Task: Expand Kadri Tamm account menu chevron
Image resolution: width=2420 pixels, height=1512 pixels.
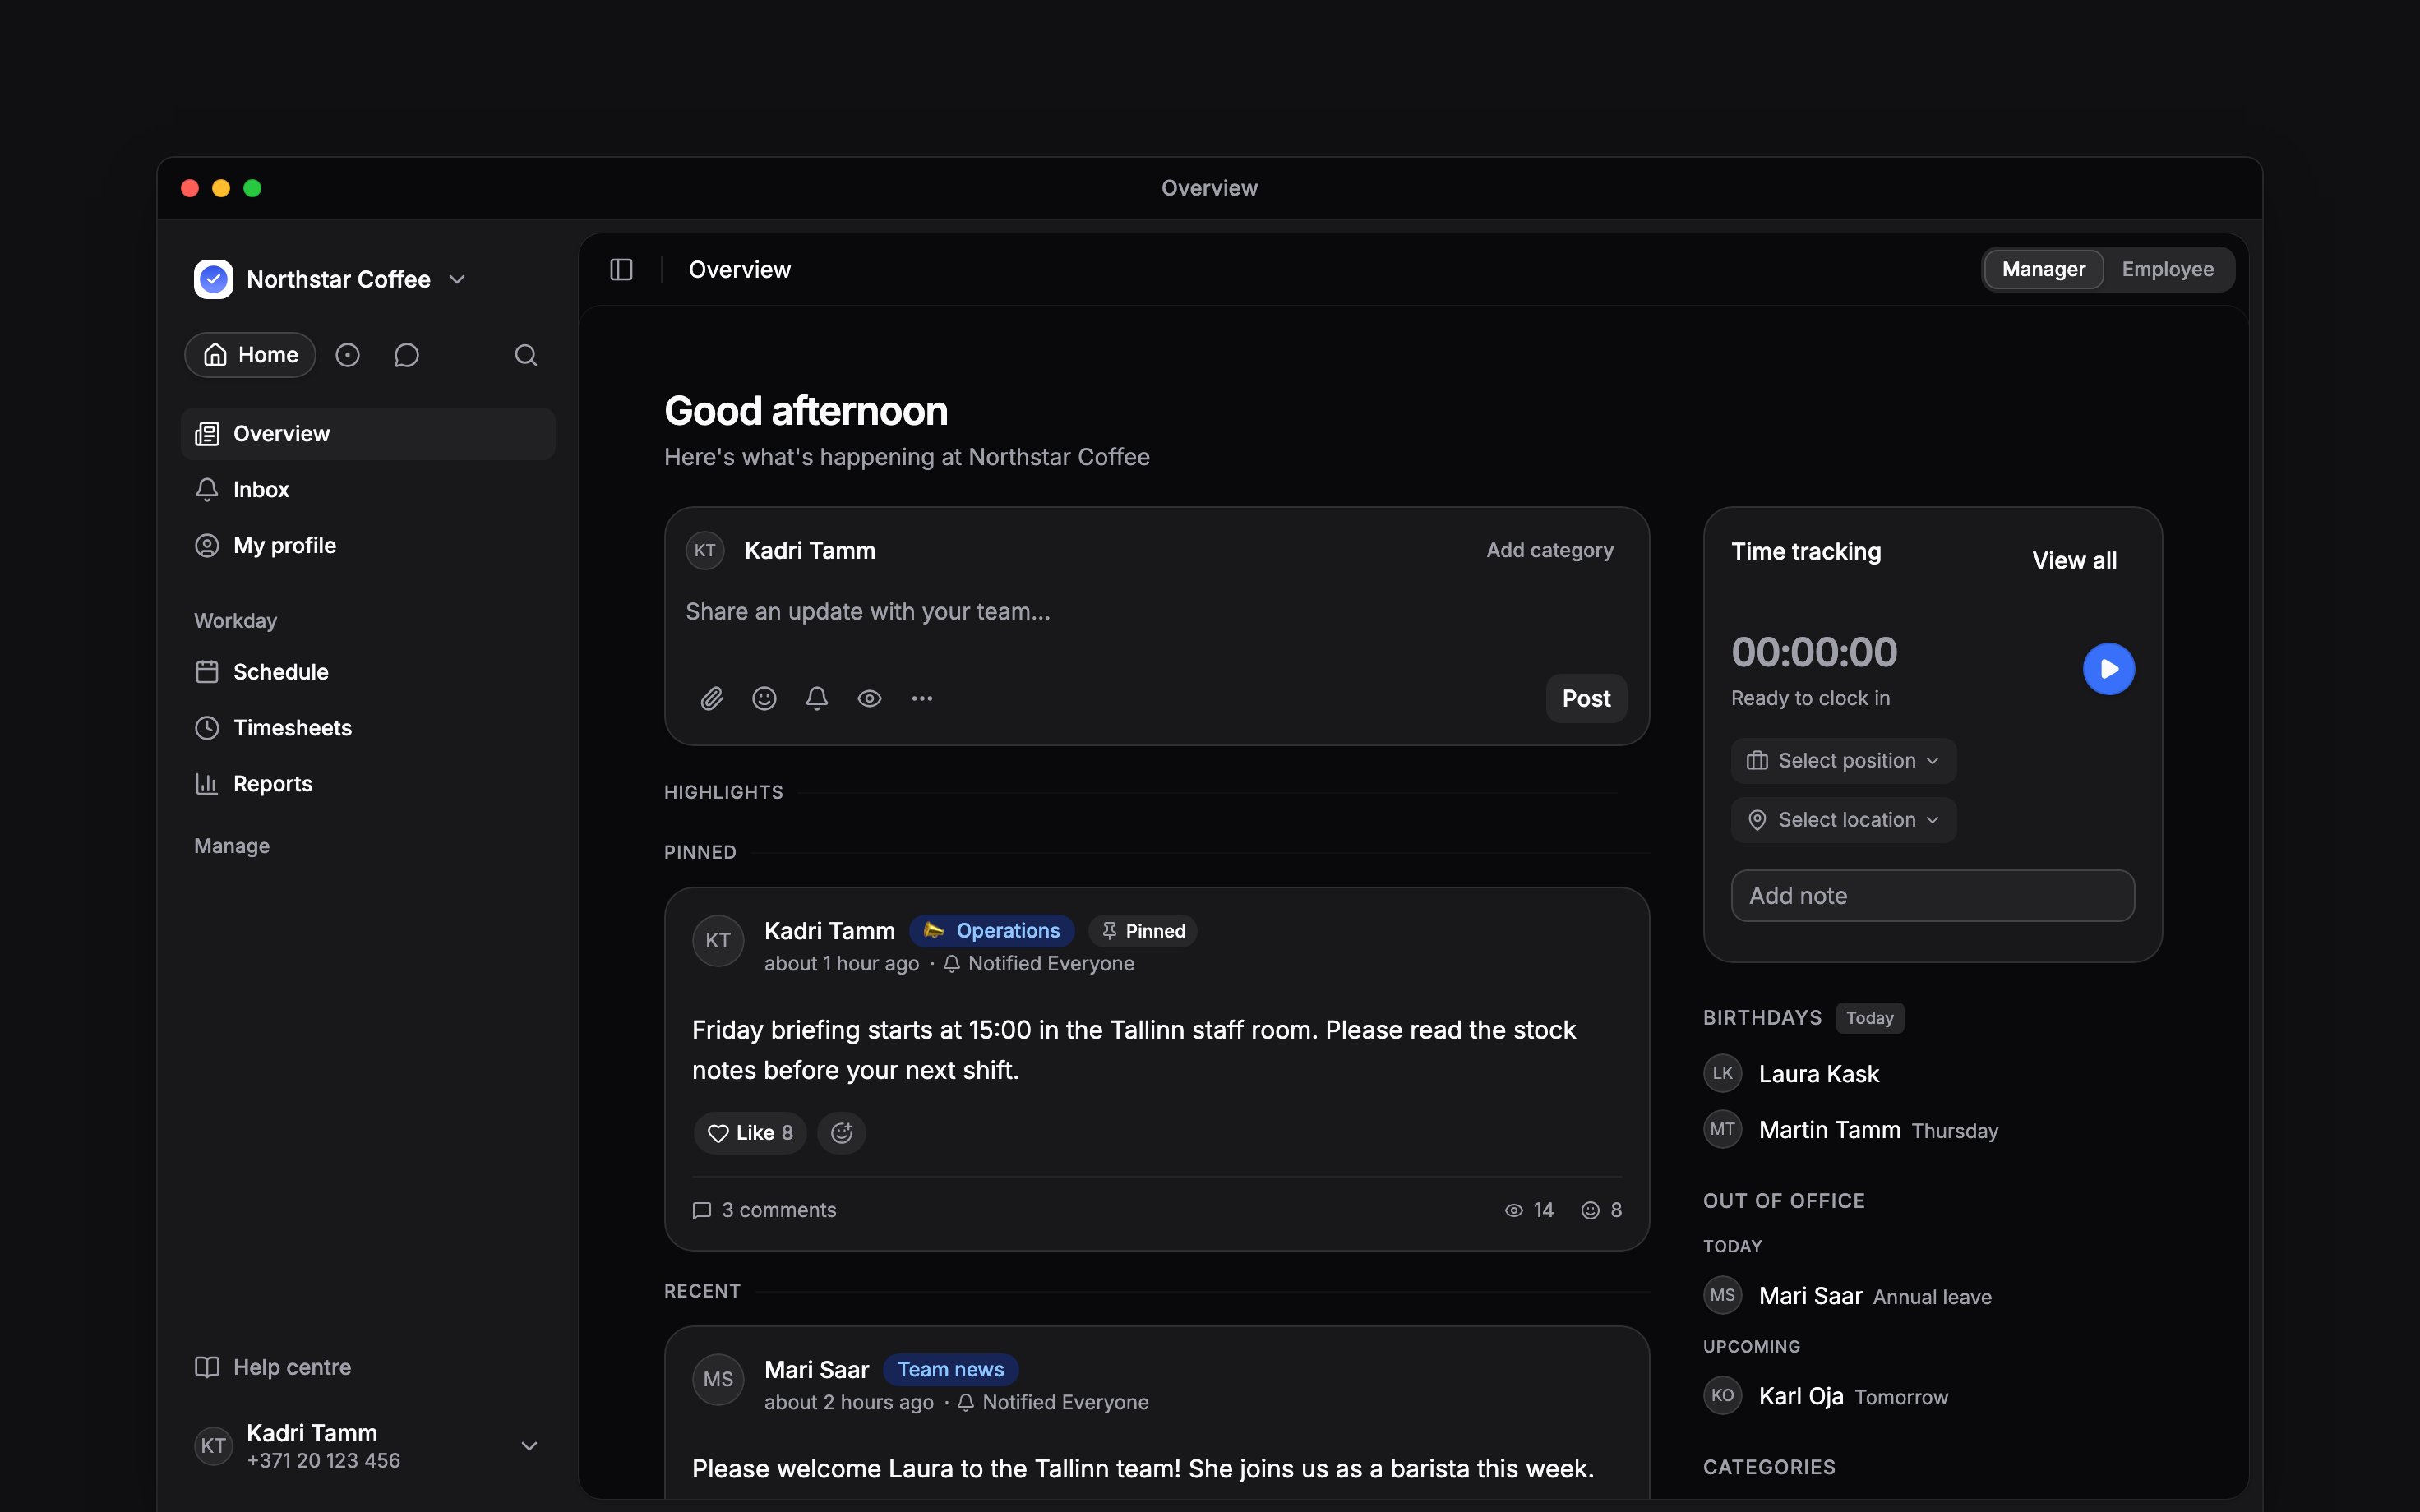Action: click(529, 1446)
